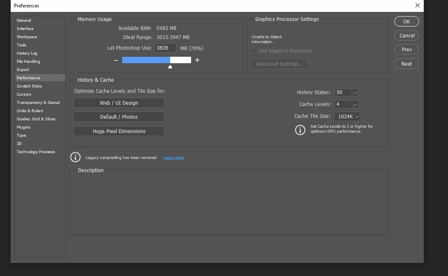Screen dimensions: 448x276
Task: Open the History States dropdown arrow
Action: click(355, 92)
